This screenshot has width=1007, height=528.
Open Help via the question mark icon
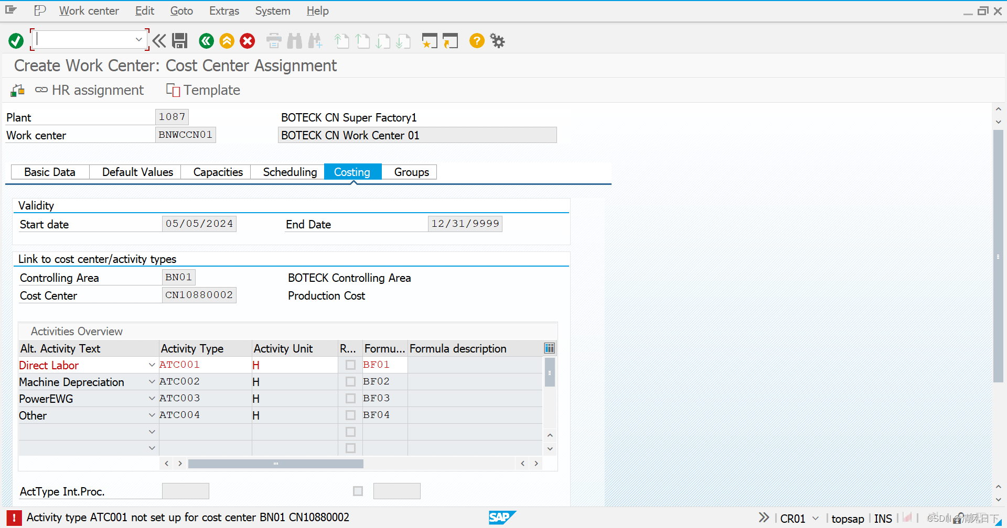click(477, 40)
